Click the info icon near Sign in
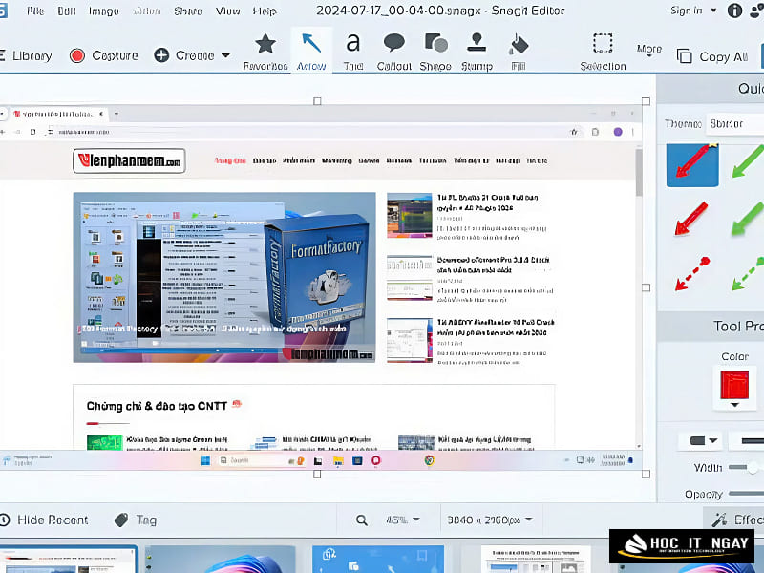Image resolution: width=764 pixels, height=573 pixels. pos(734,11)
